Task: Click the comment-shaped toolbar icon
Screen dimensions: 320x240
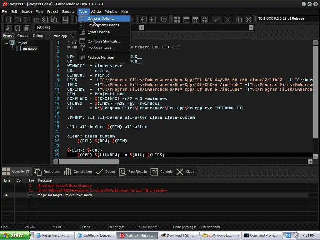Action: click(164, 20)
